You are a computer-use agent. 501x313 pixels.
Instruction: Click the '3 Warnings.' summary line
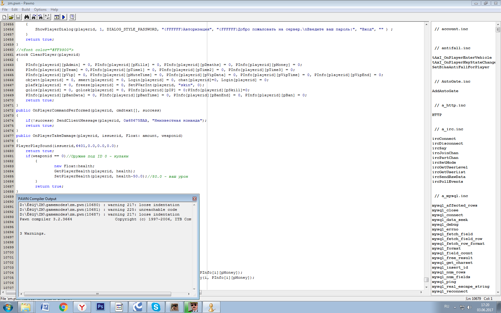pos(33,233)
